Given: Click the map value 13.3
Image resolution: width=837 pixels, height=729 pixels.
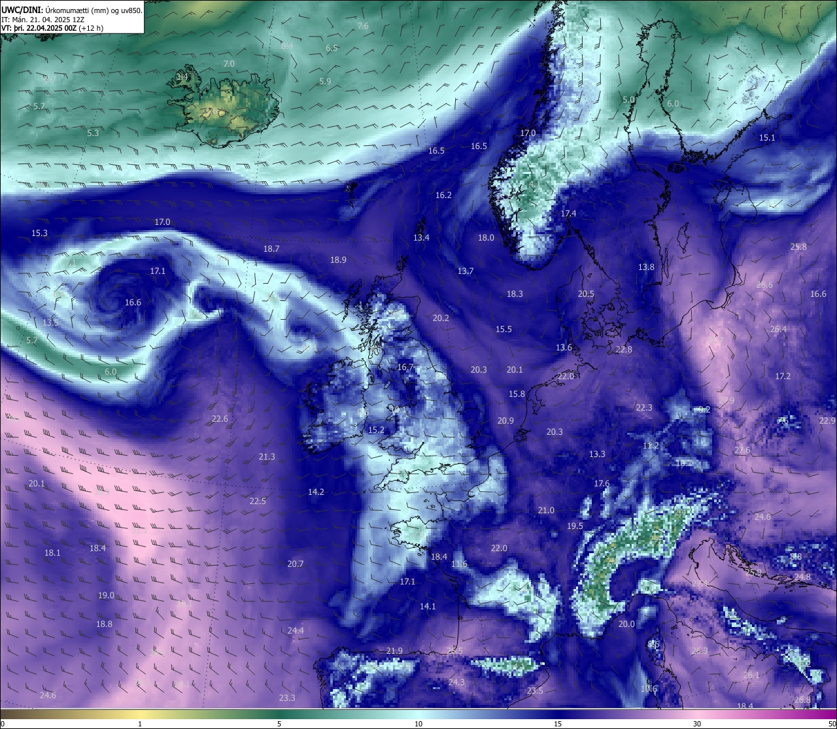Looking at the screenshot, I should 597,454.
